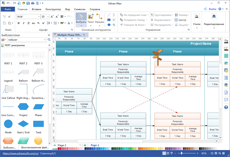The height and width of the screenshot is (157, 230).
Task: Pick the Project hexagon shape
Action: 23,107
